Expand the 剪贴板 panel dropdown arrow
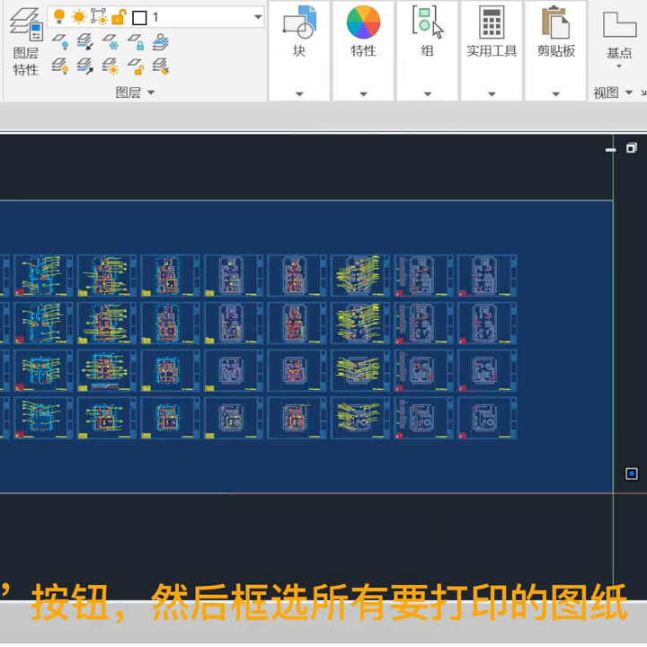 [x=555, y=94]
